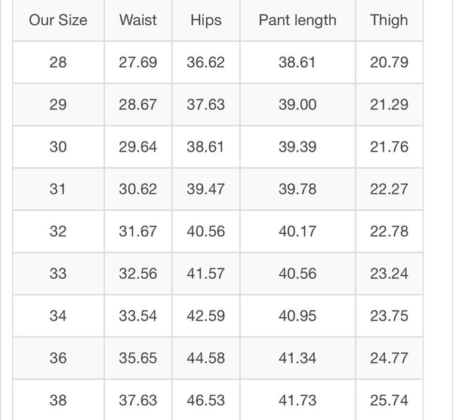Click thigh value 23.24
The width and height of the screenshot is (453, 420).
(389, 274)
